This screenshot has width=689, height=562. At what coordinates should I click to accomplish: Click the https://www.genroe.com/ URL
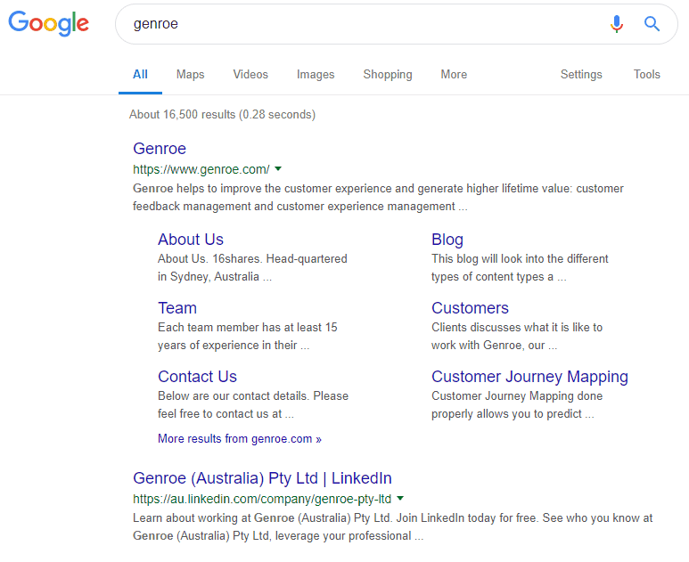201,169
